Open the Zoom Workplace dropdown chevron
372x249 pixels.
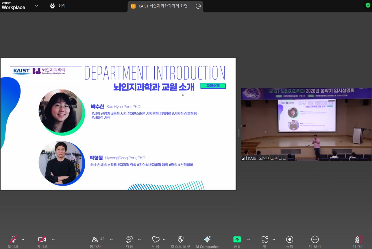[x=36, y=6]
